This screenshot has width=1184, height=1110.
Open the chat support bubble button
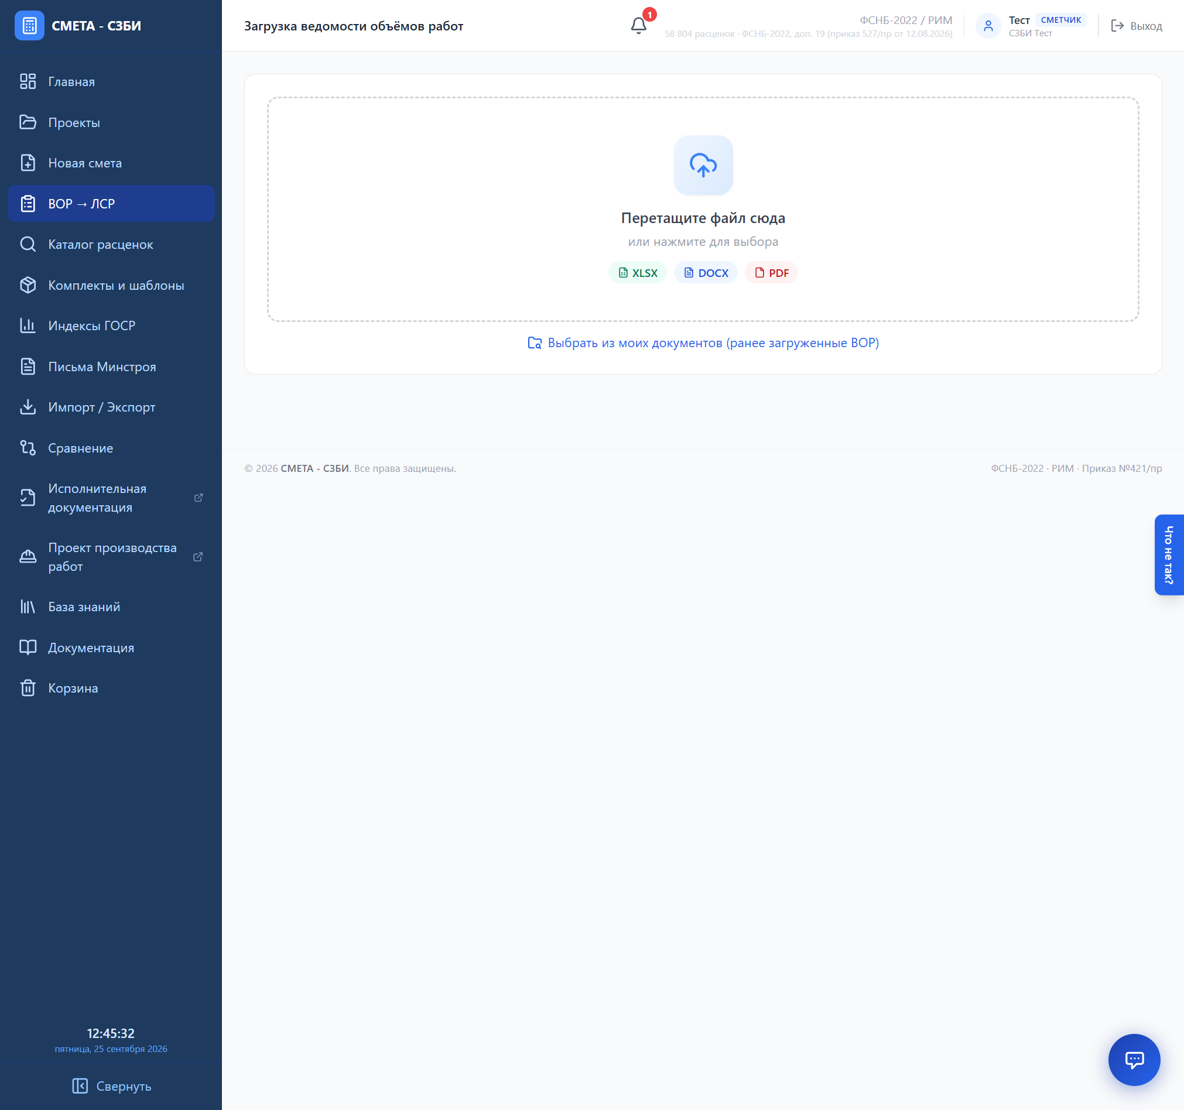pyautogui.click(x=1134, y=1060)
